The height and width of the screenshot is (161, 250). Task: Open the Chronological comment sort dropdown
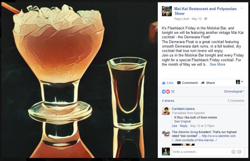tap(234, 92)
